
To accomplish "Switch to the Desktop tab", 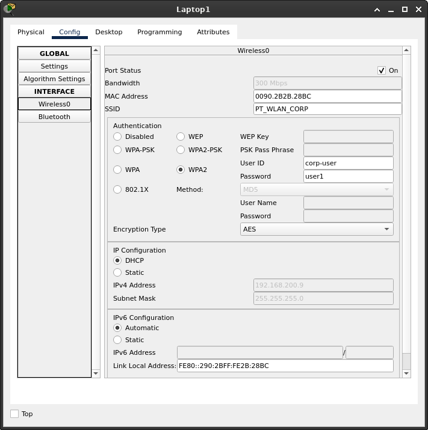I will [x=108, y=32].
